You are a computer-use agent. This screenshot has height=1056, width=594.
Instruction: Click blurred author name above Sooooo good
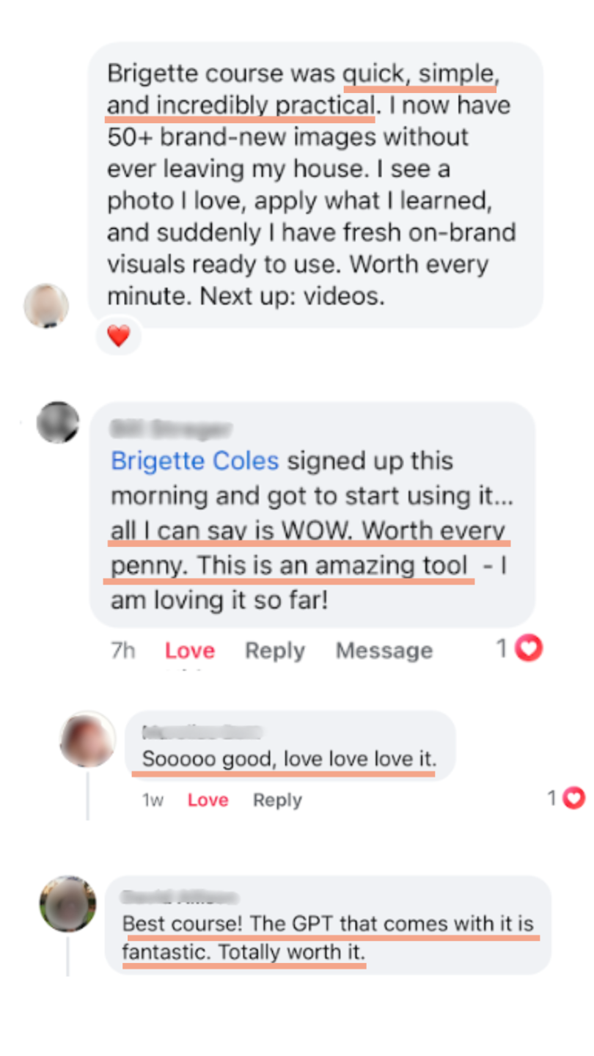[x=202, y=731]
